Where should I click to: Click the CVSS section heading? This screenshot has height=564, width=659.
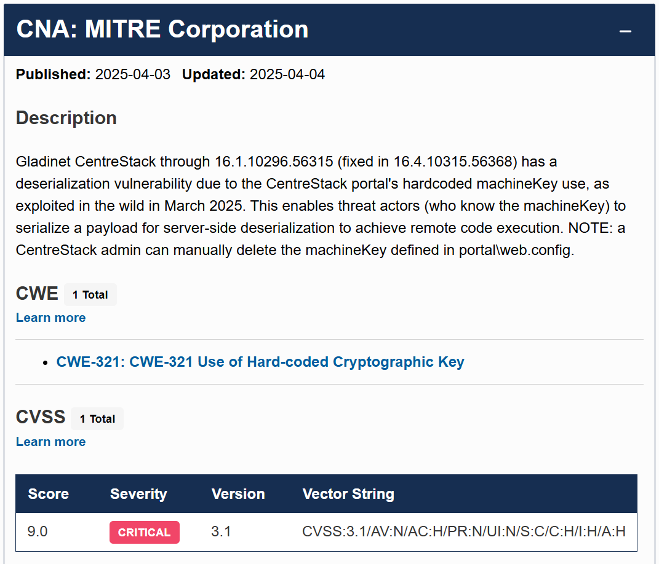pyautogui.click(x=41, y=417)
